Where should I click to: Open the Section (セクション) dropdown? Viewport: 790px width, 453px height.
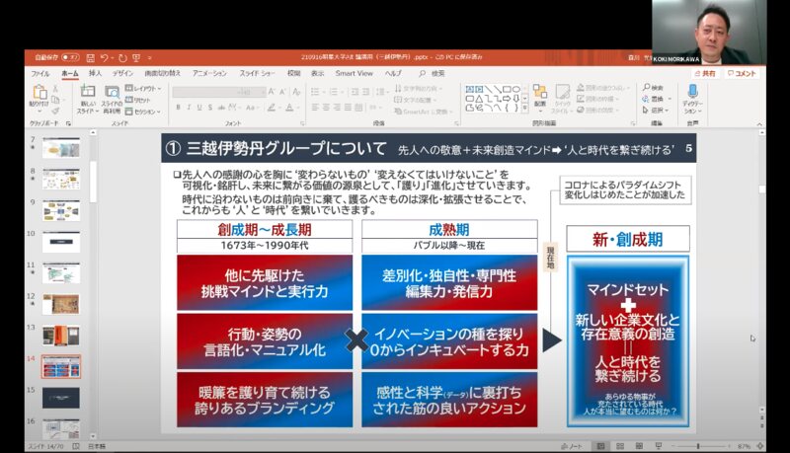(146, 112)
